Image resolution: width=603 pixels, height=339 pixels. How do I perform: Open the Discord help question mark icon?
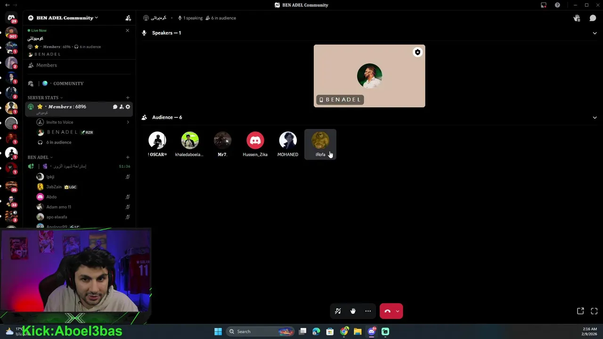coord(557,5)
